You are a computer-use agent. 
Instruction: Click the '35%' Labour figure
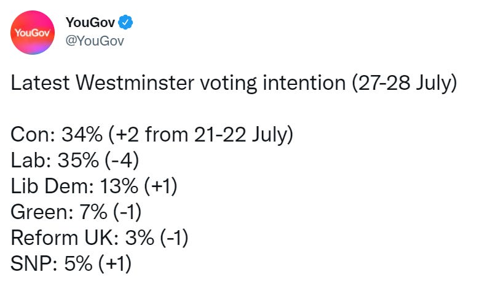(78, 161)
